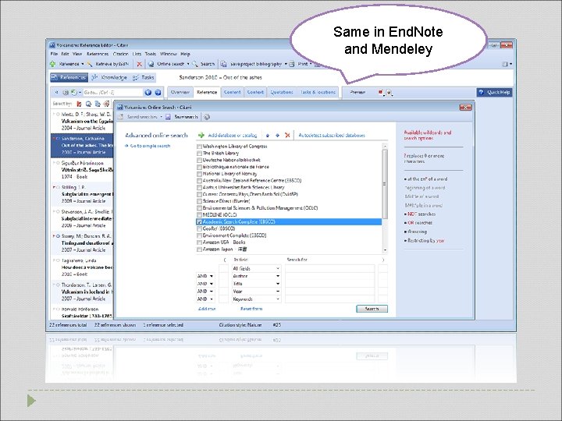Viewport: 562px width, 421px height.
Task: Click the Online search globe icon
Action: click(x=151, y=64)
